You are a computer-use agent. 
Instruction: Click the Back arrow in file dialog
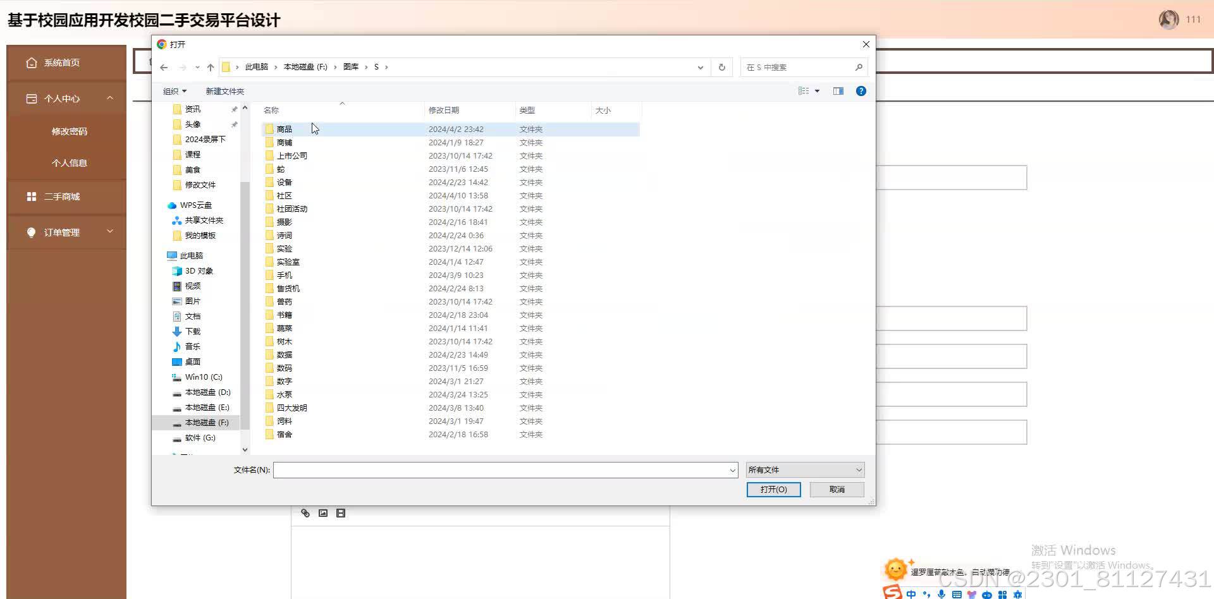point(164,67)
